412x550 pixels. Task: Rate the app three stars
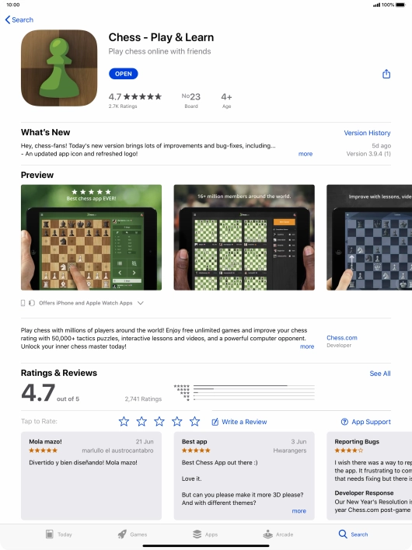[159, 421]
